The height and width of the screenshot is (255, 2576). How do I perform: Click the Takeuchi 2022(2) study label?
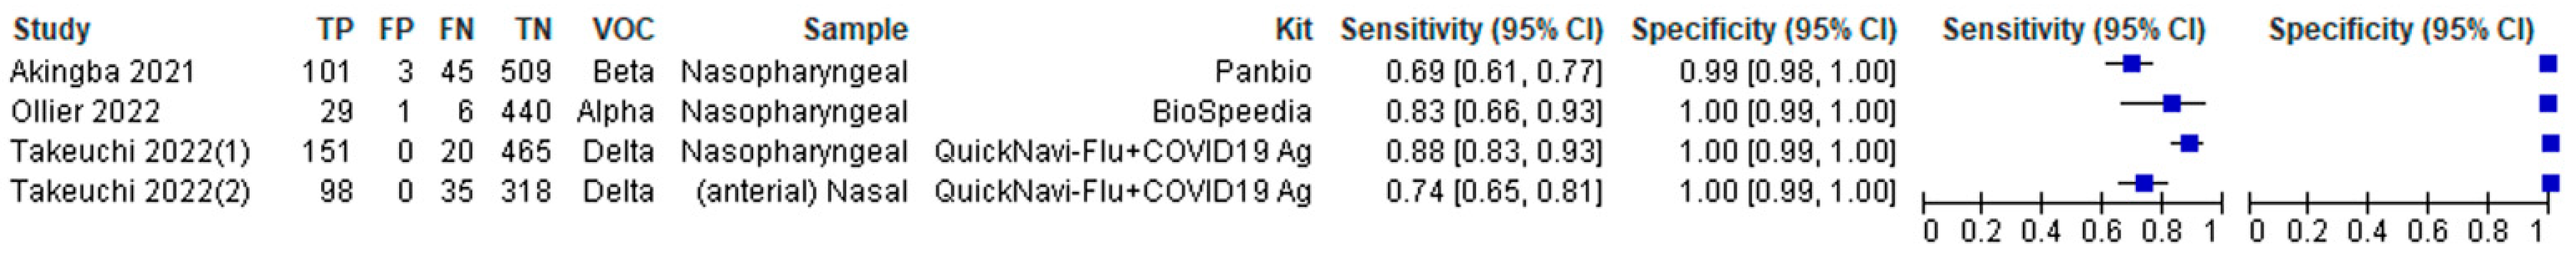130,191
